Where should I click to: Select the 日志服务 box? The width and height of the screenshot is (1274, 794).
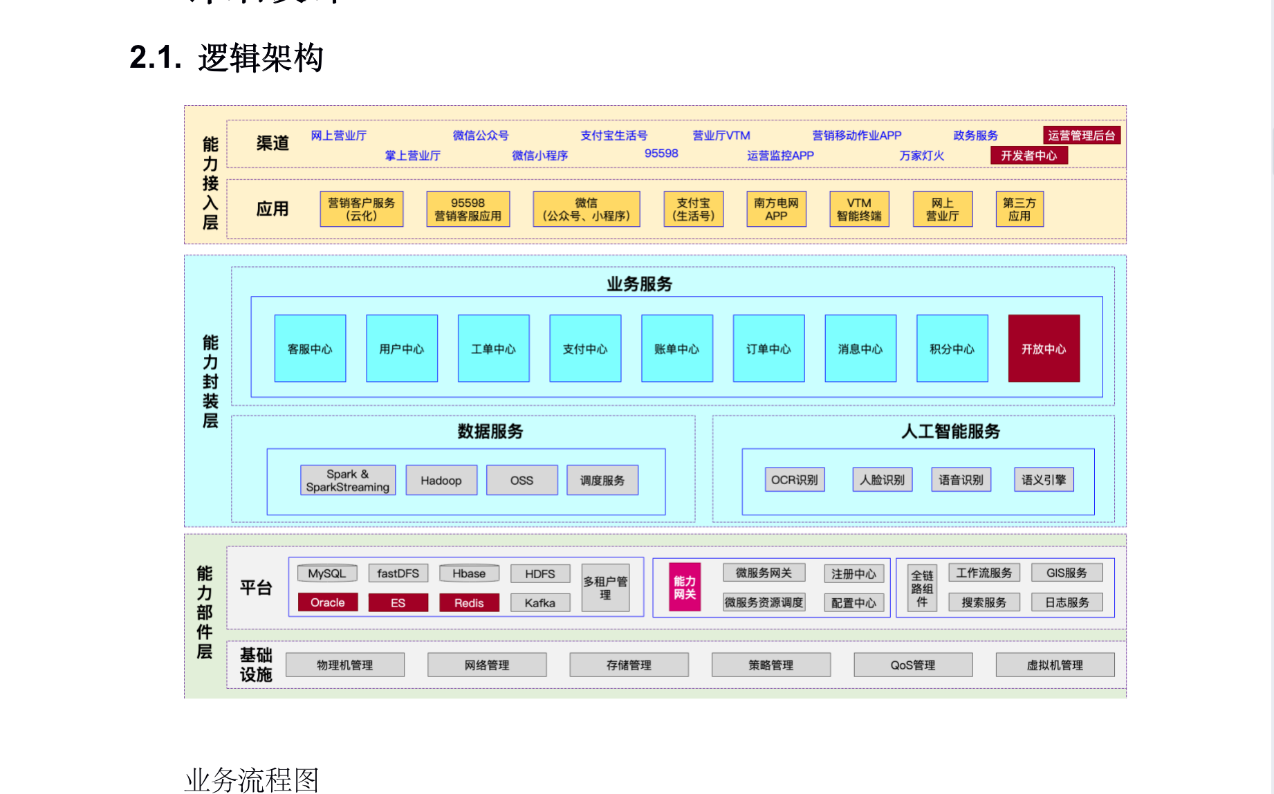coord(1067,602)
